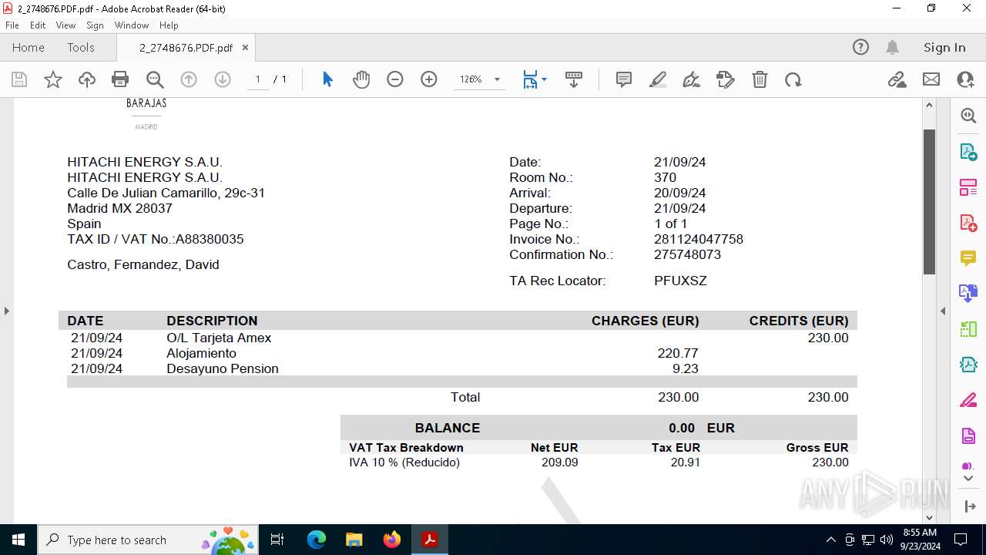Add a sticky note comment

click(x=624, y=79)
